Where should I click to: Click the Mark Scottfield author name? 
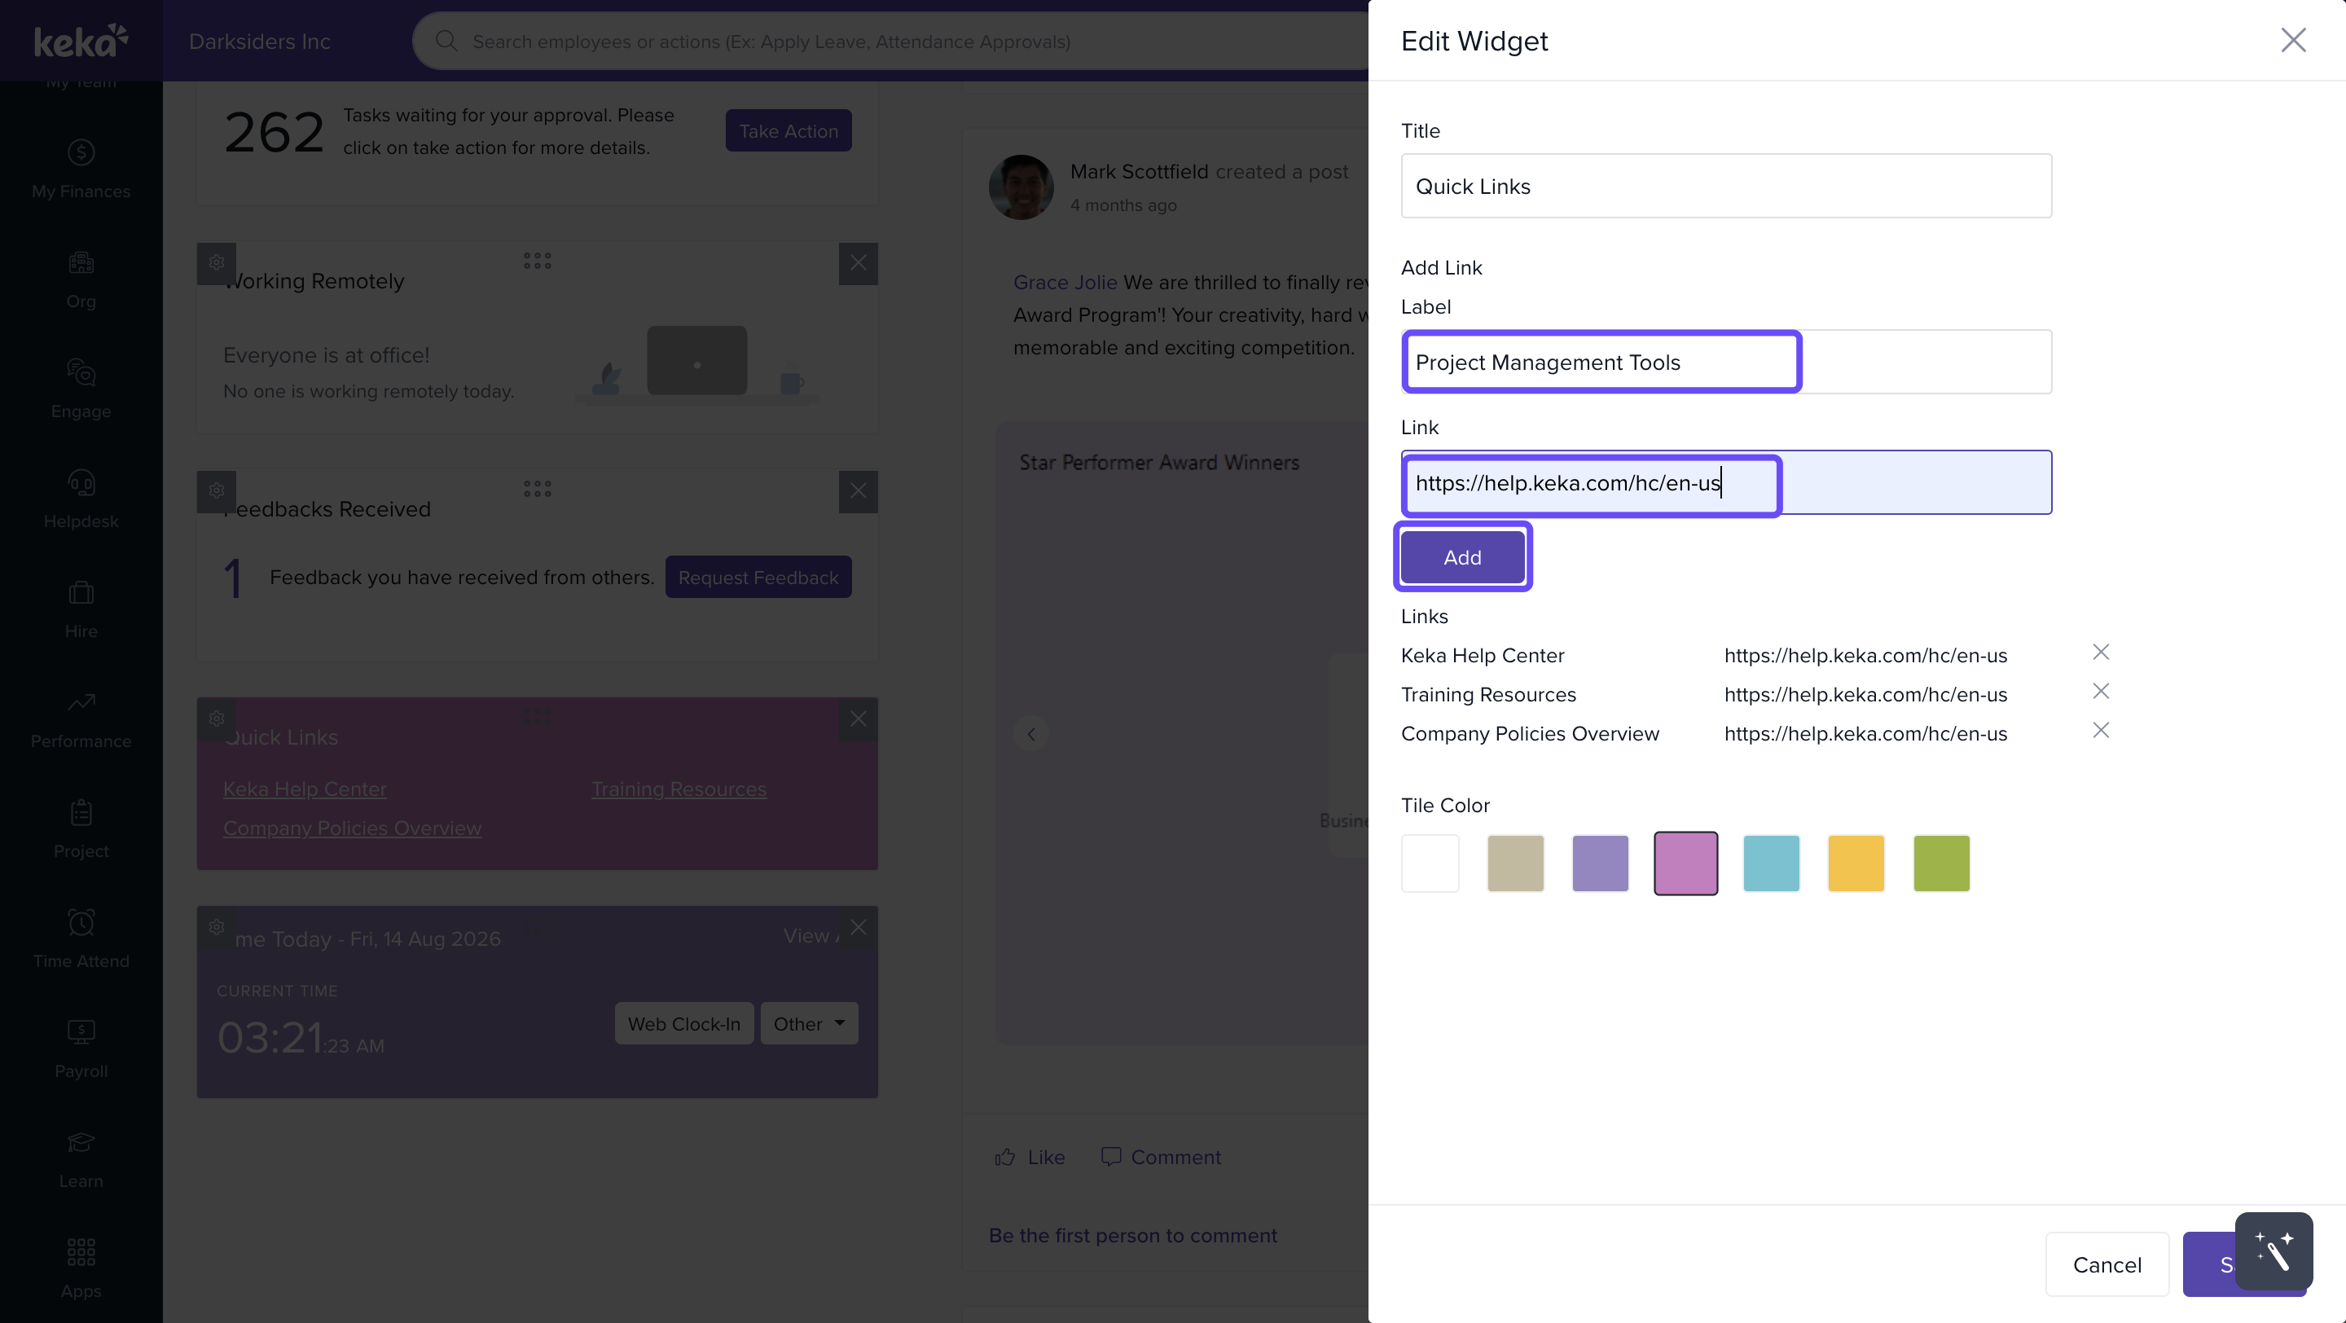pos(1139,172)
